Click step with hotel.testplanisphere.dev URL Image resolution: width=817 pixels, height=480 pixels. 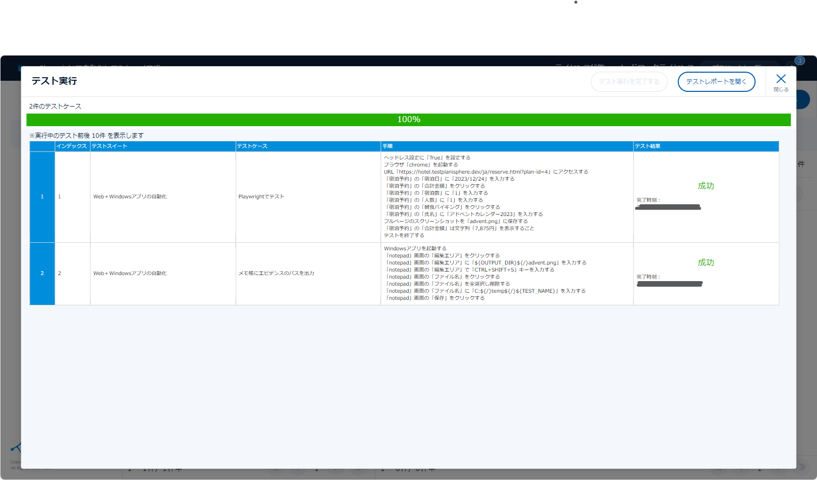(486, 172)
